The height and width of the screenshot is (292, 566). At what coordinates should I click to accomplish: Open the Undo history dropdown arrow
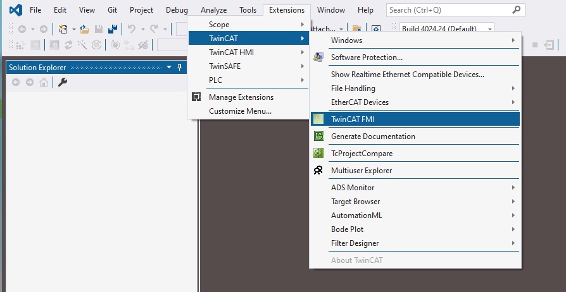pyautogui.click(x=142, y=29)
